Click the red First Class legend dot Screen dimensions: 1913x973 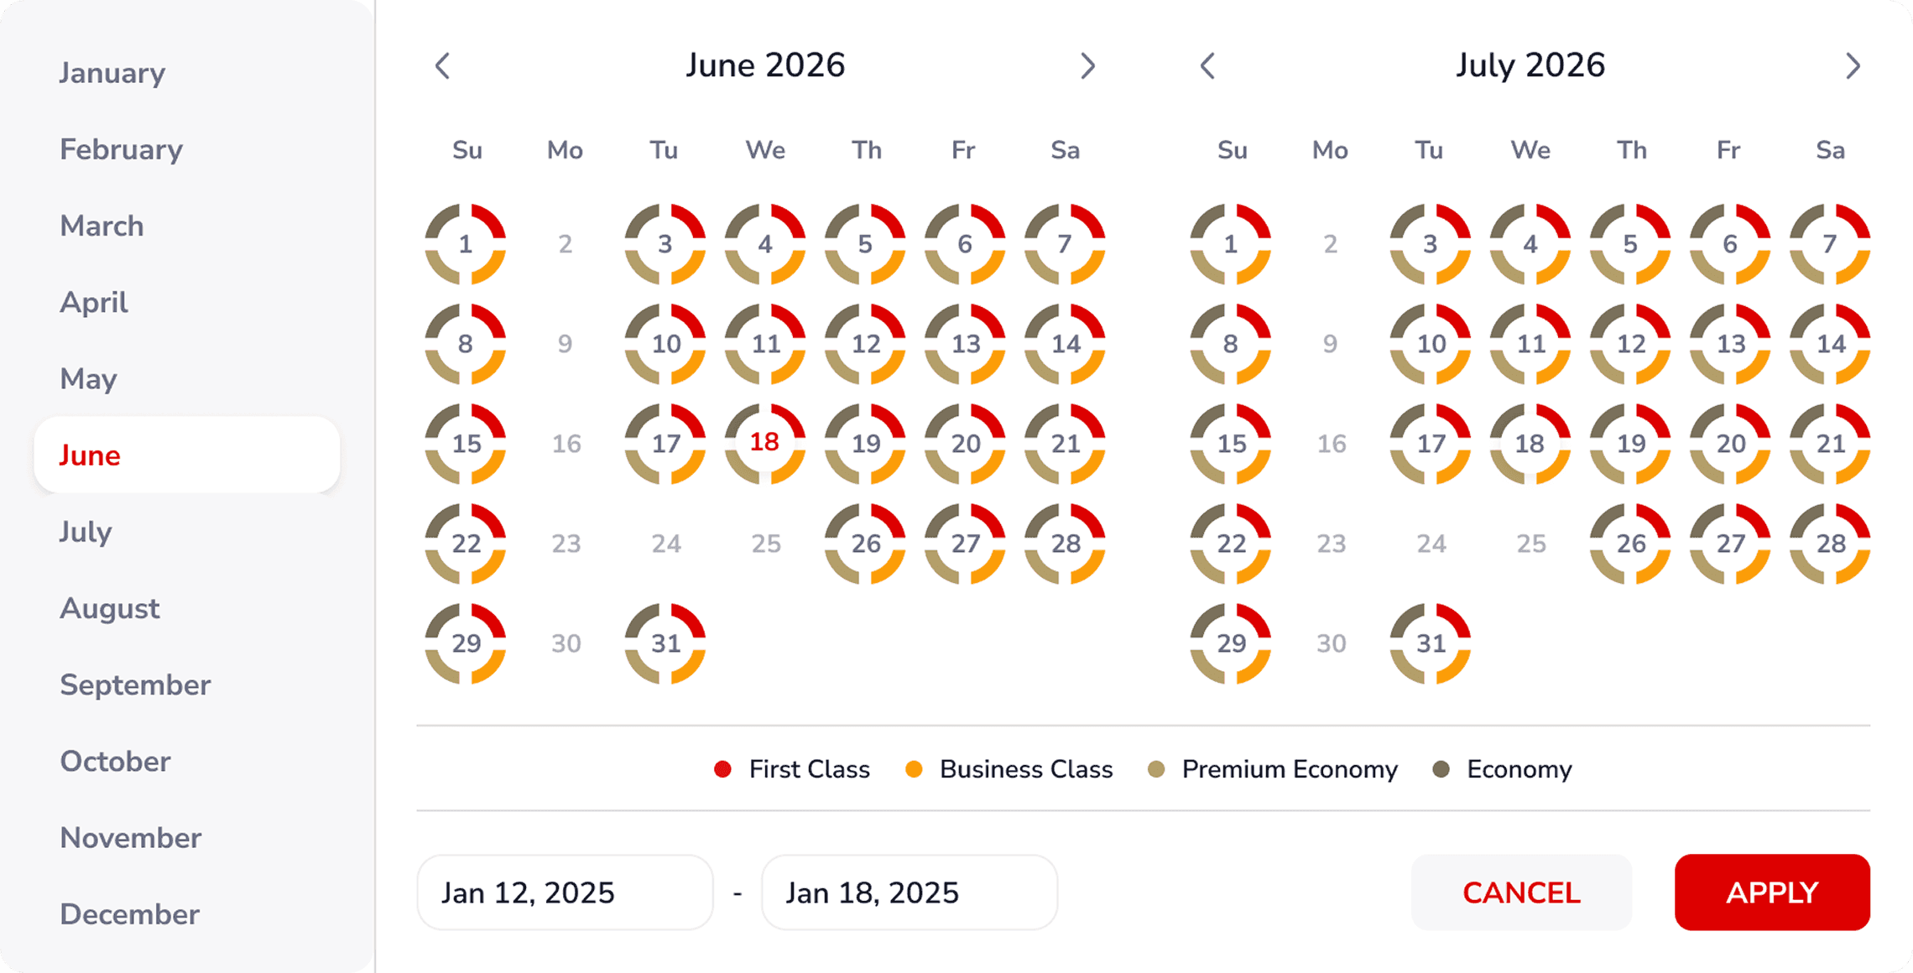click(x=722, y=769)
